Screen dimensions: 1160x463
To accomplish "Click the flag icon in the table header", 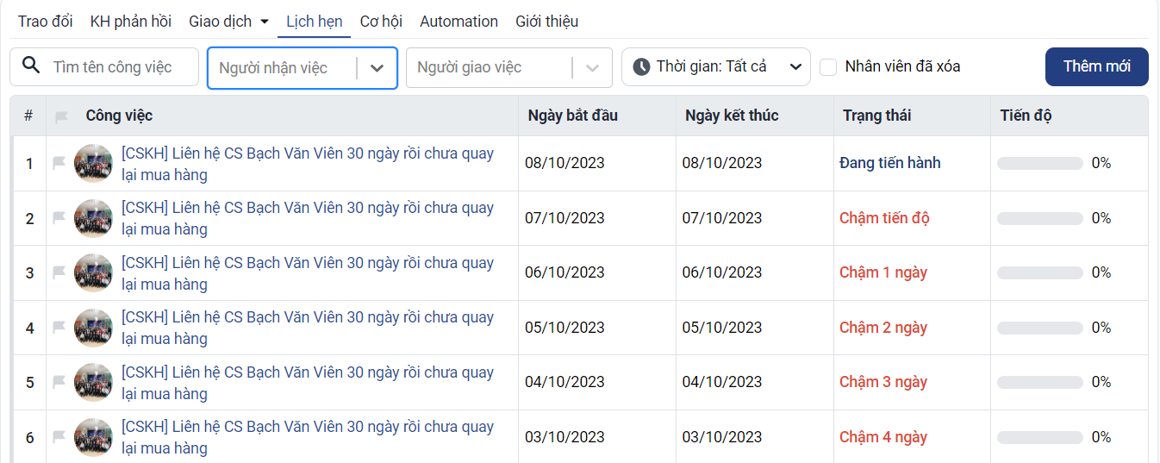I will point(61,116).
